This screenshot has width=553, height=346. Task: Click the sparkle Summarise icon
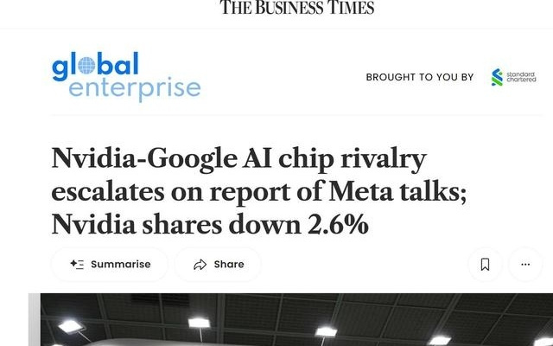pos(77,265)
